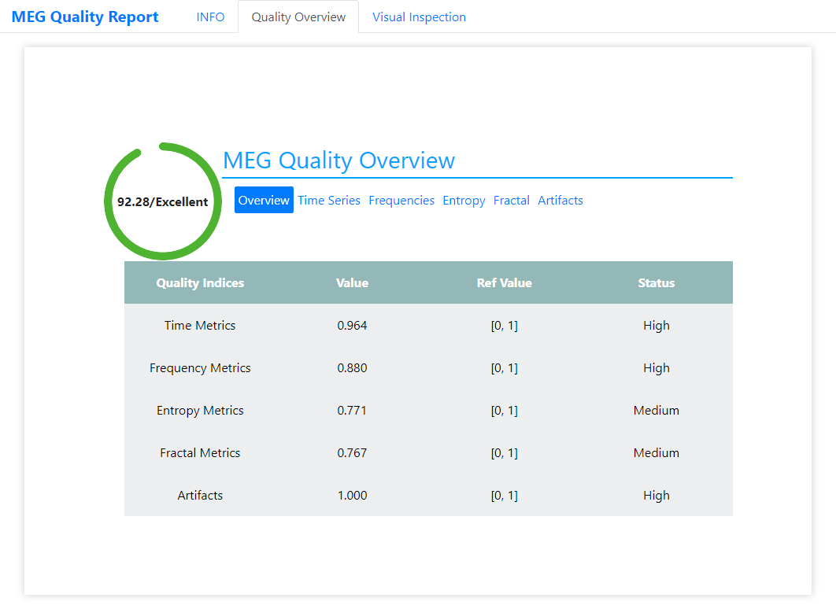Select the Time Metrics row label

(x=200, y=325)
